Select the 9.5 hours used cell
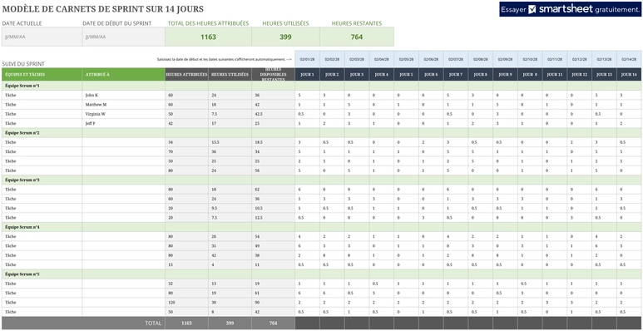This screenshot has height=331, width=643. click(230, 209)
